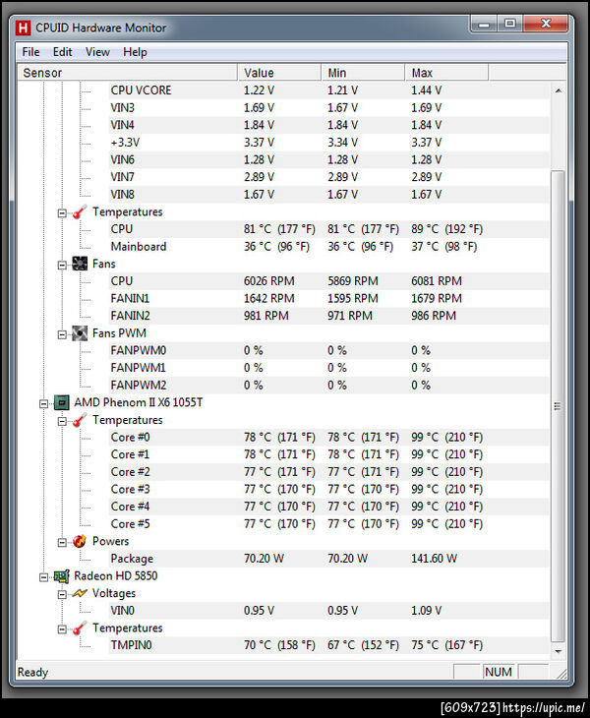590x718 pixels.
Task: Select the FANPWM0 row
Action: pyautogui.click(x=328, y=351)
